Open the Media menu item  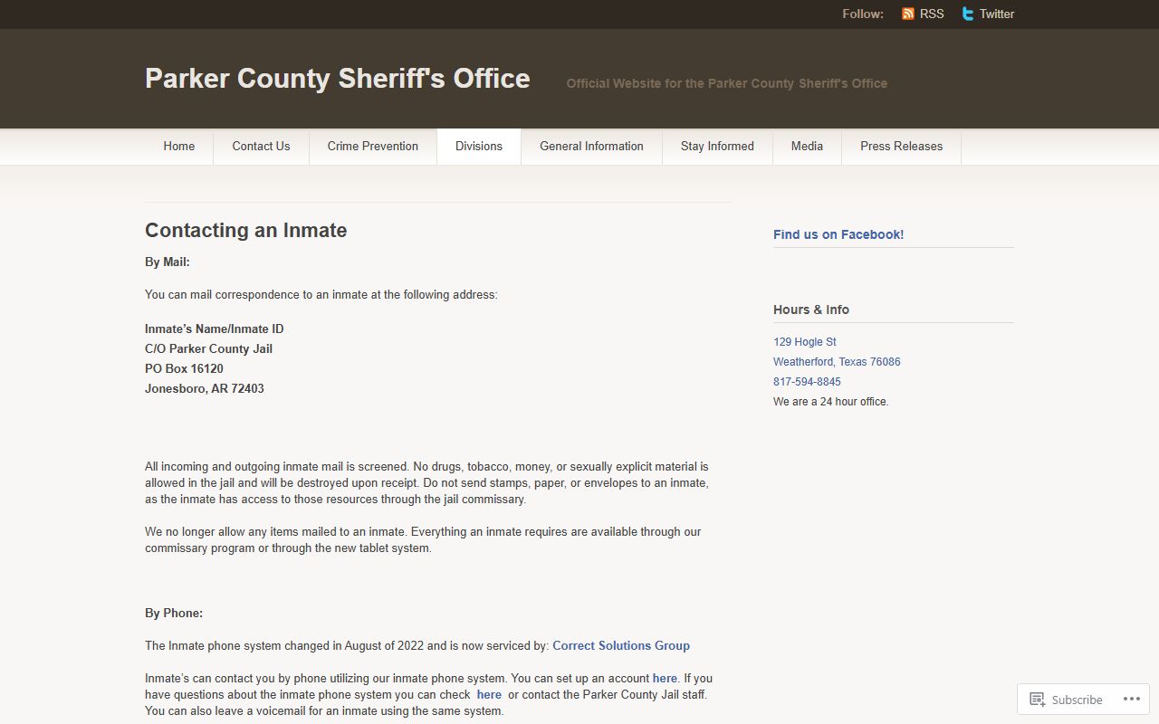coord(808,147)
